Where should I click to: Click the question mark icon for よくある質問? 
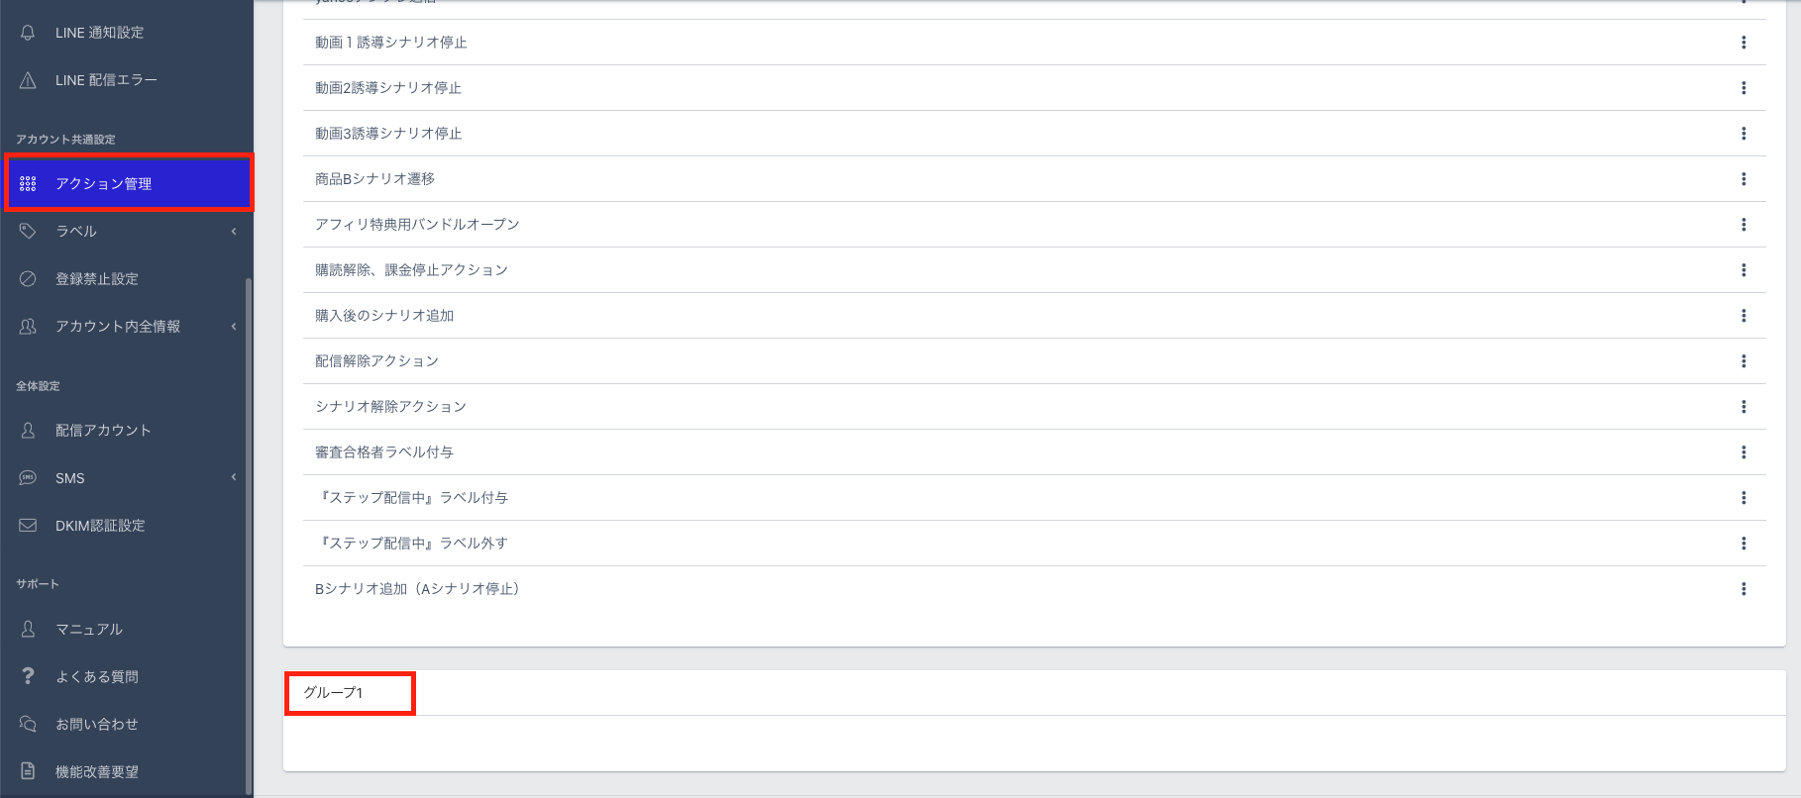pos(28,676)
